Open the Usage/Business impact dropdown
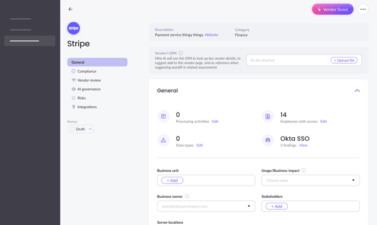 (310, 180)
